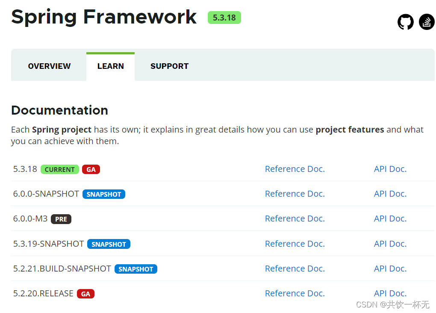Open API Doc. for 5.2.21.BUILD-SNAPSHOT
The width and height of the screenshot is (436, 313).
coord(390,269)
